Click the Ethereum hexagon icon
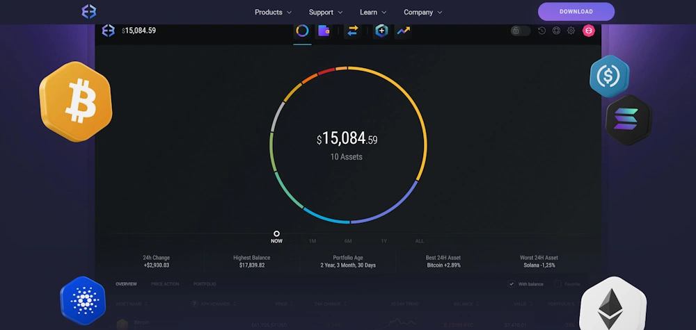 click(x=613, y=304)
